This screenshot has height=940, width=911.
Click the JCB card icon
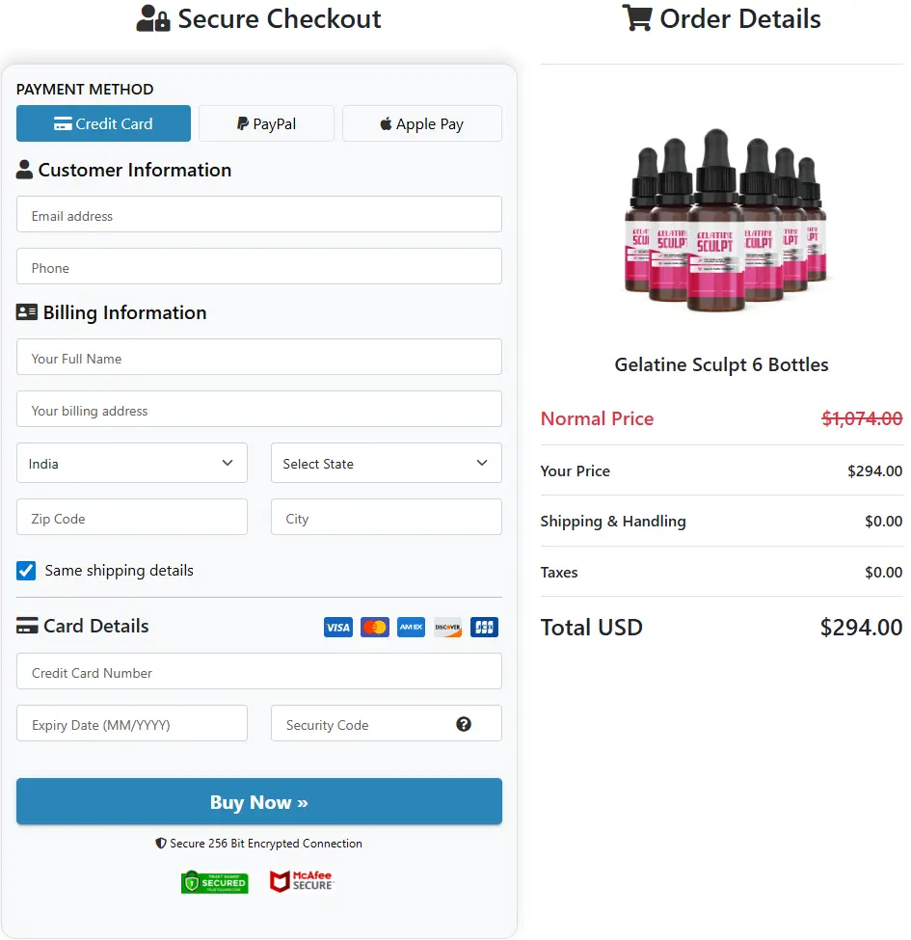pyautogui.click(x=484, y=627)
